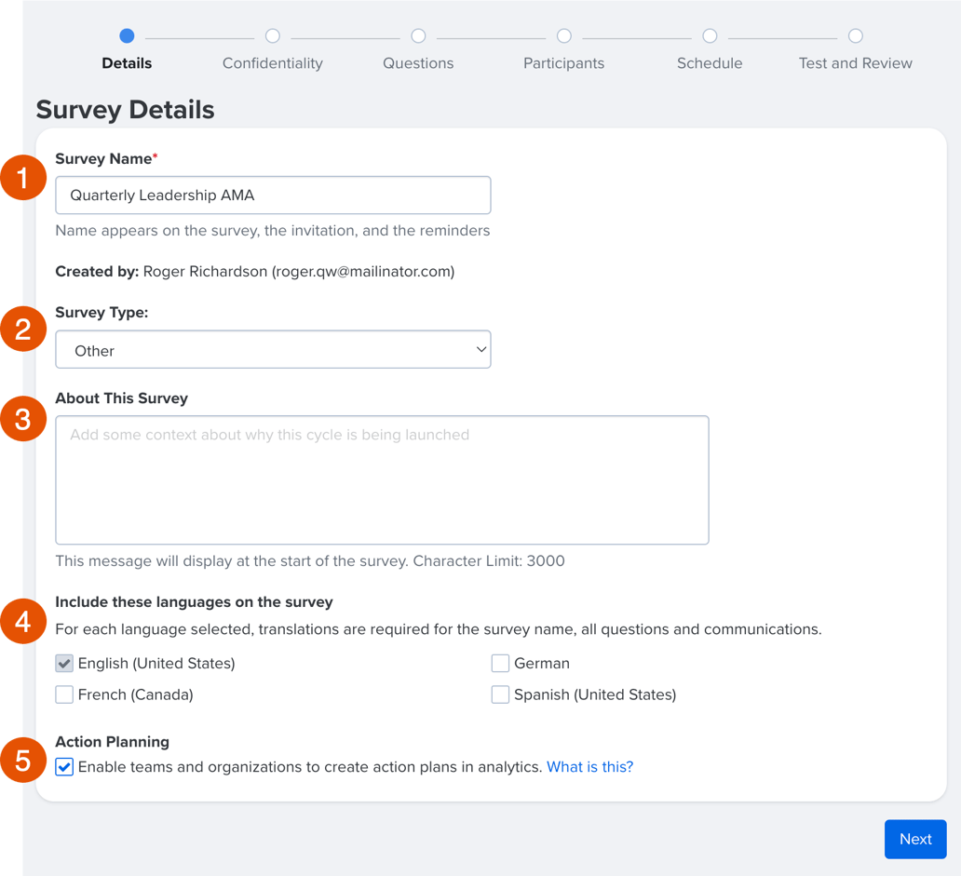The height and width of the screenshot is (876, 961).
Task: Click the About This Survey text area
Action: point(382,479)
